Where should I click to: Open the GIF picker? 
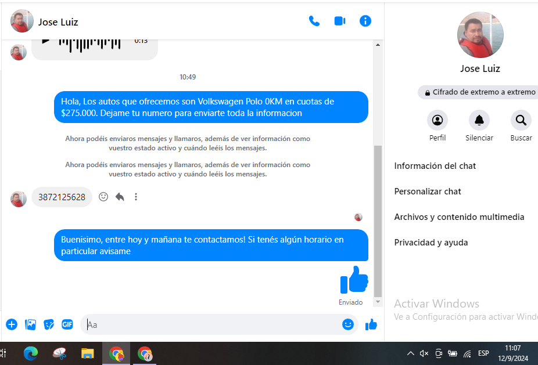tap(67, 324)
